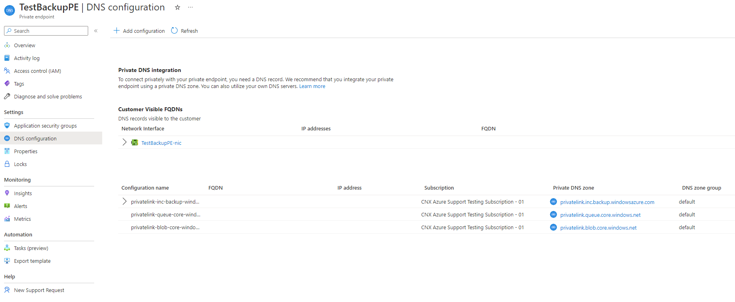Select Export template

(x=32, y=261)
